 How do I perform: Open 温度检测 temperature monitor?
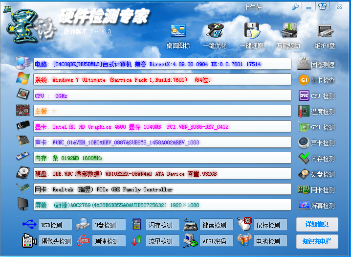(x=316, y=112)
